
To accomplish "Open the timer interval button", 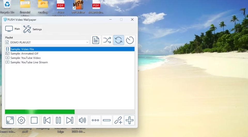I will tap(130, 40).
